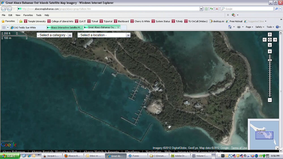Switch to the Abaco Interactive Satellite tab
The height and width of the screenshot is (159, 283).
click(x=65, y=27)
